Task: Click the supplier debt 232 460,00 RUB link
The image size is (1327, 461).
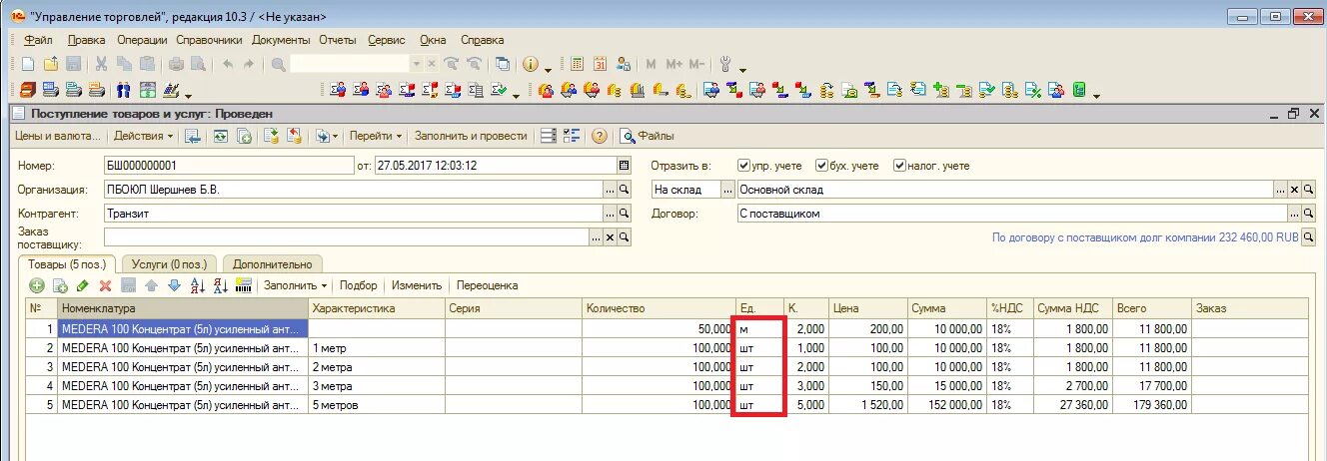Action: click(x=1145, y=237)
